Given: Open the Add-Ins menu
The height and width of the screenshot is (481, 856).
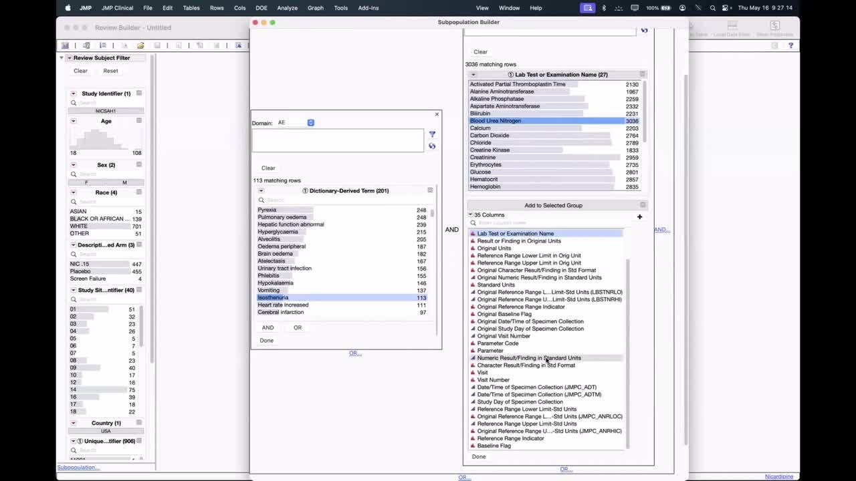Looking at the screenshot, I should 368,8.
